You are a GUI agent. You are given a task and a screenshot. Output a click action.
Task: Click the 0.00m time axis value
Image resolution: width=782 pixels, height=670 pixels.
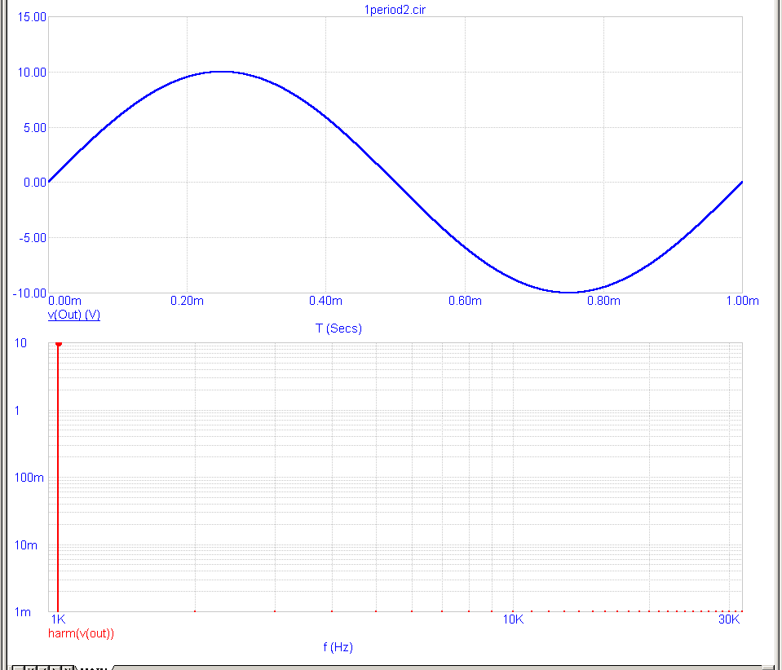click(x=65, y=301)
